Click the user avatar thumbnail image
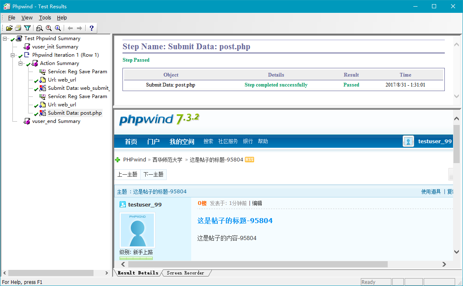The height and width of the screenshot is (286, 463). 137,230
